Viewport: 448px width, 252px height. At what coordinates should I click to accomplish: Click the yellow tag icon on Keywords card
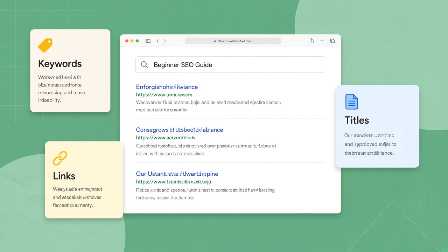(45, 45)
